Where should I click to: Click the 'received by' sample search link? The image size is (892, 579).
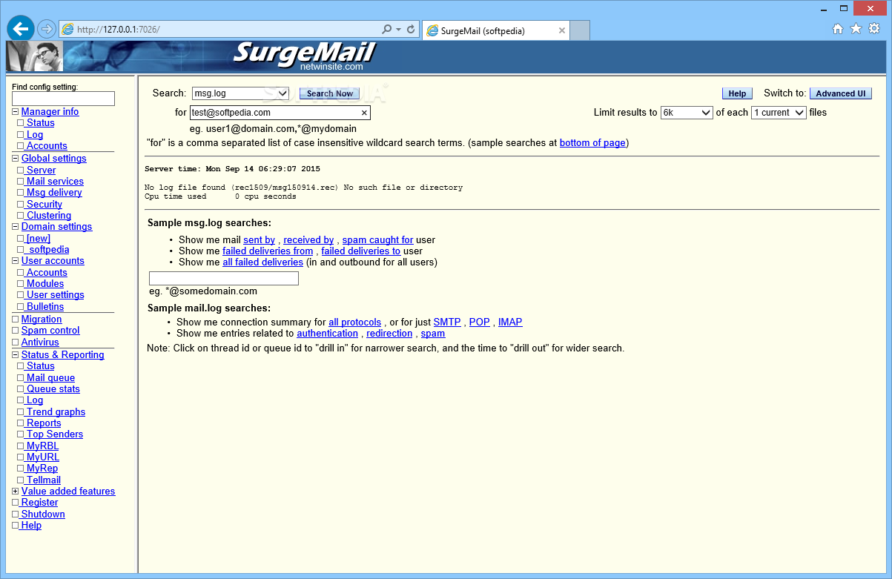(308, 240)
